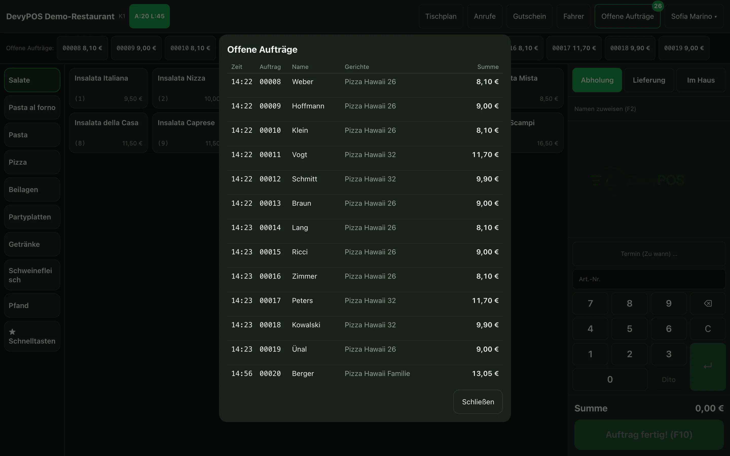
Task: Select the Beilagen category
Action: click(x=32, y=190)
